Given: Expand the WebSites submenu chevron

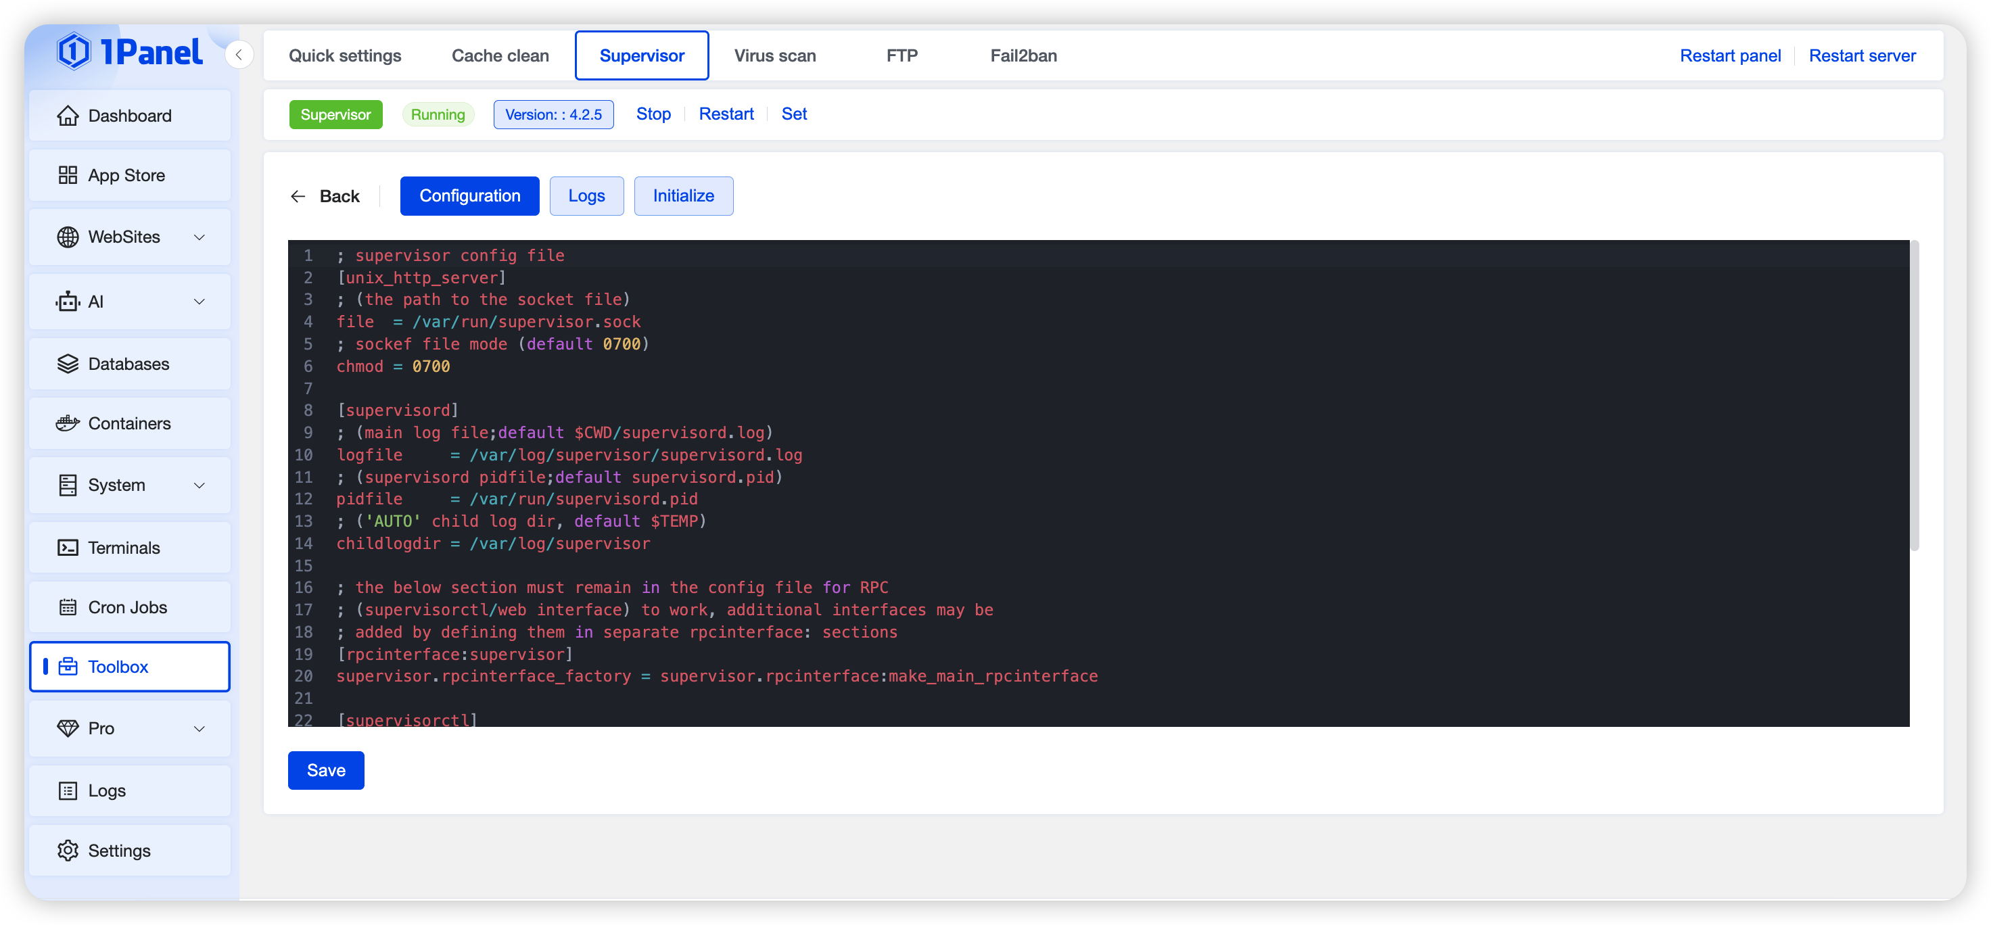Looking at the screenshot, I should click(200, 237).
